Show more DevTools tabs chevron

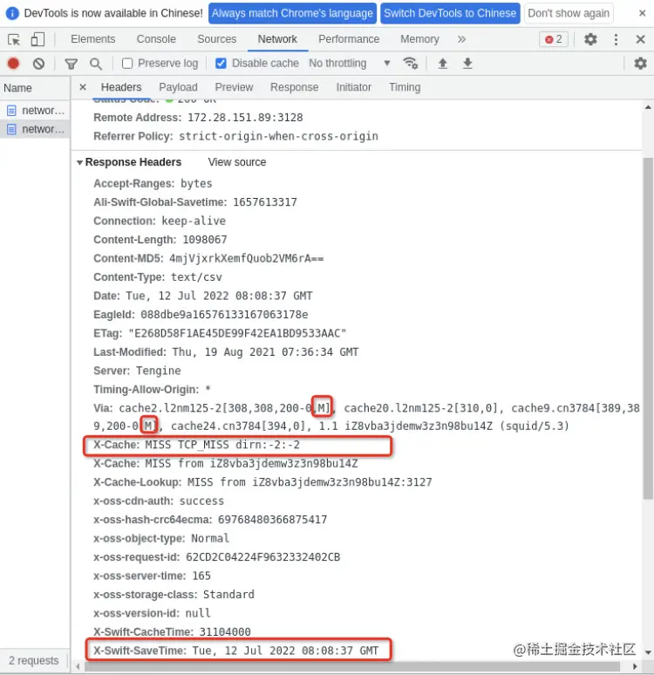pos(461,39)
